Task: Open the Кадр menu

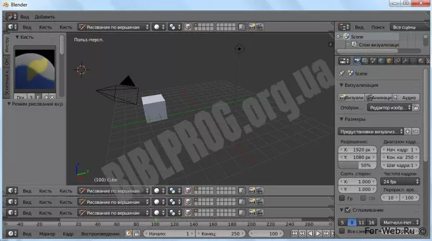Action: point(68,233)
